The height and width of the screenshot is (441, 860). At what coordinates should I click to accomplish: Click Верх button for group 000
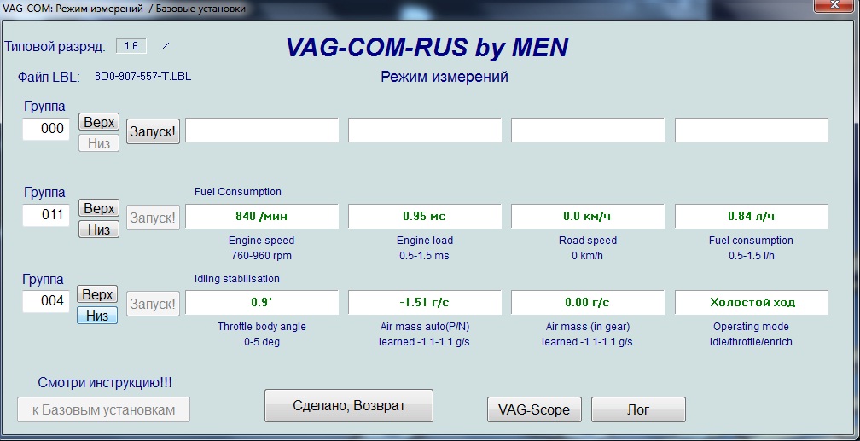(x=99, y=122)
